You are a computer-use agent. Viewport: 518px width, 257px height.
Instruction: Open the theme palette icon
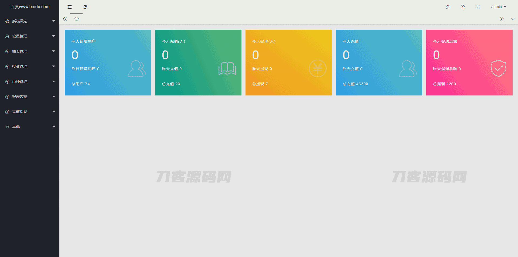[x=448, y=7]
